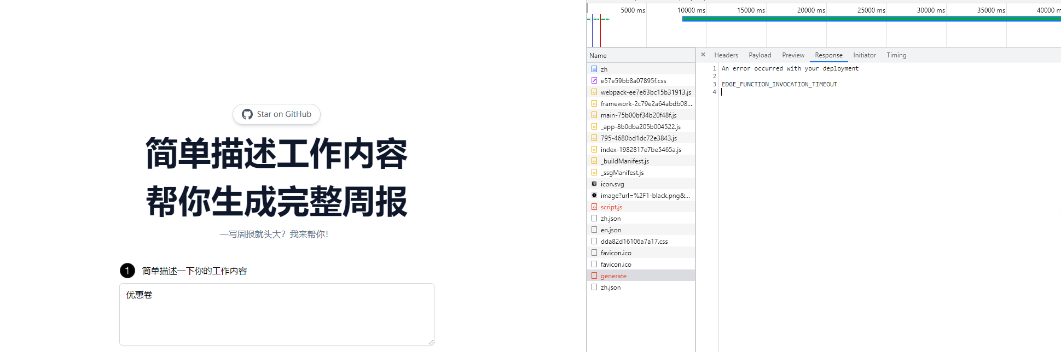Screen dimensions: 1061x352
Task: Select the zh.json request above en.json
Action: click(x=641, y=219)
